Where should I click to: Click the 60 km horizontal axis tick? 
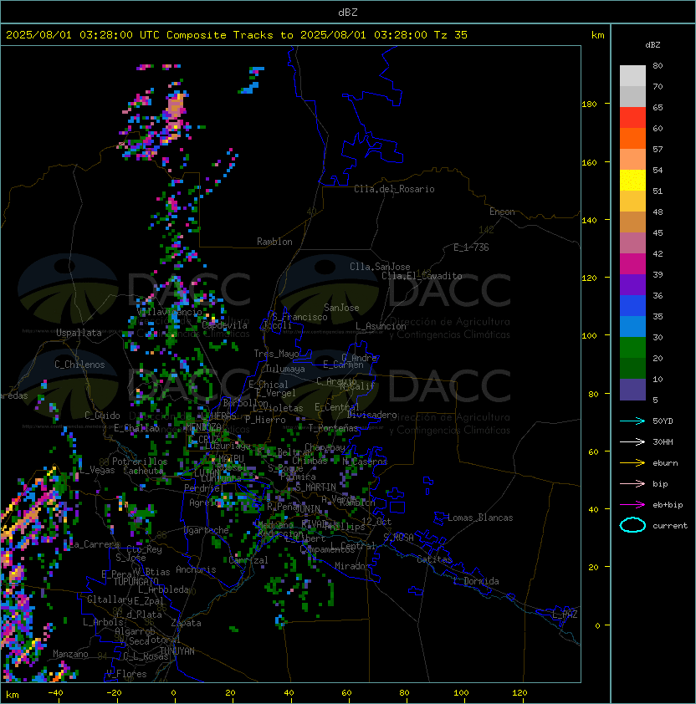(x=346, y=693)
